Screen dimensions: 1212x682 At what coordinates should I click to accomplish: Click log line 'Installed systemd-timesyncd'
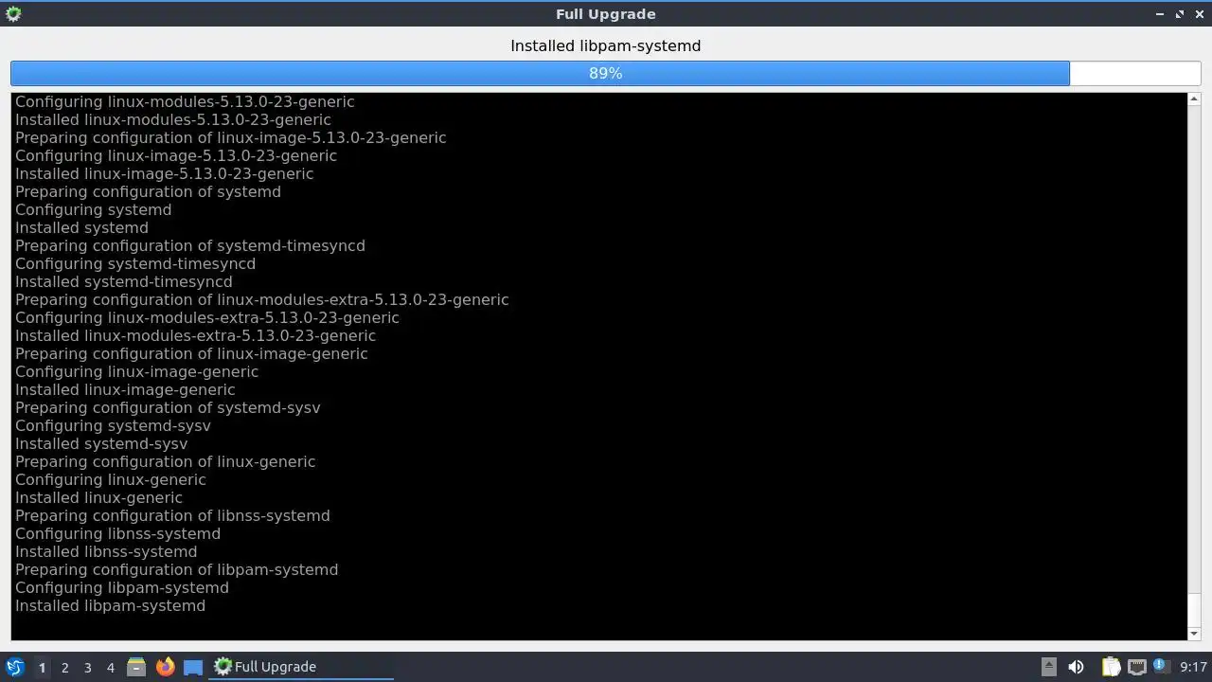(x=124, y=281)
